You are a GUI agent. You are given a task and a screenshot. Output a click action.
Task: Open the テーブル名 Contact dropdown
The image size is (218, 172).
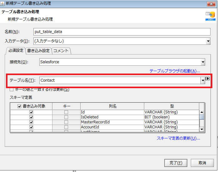(203, 80)
